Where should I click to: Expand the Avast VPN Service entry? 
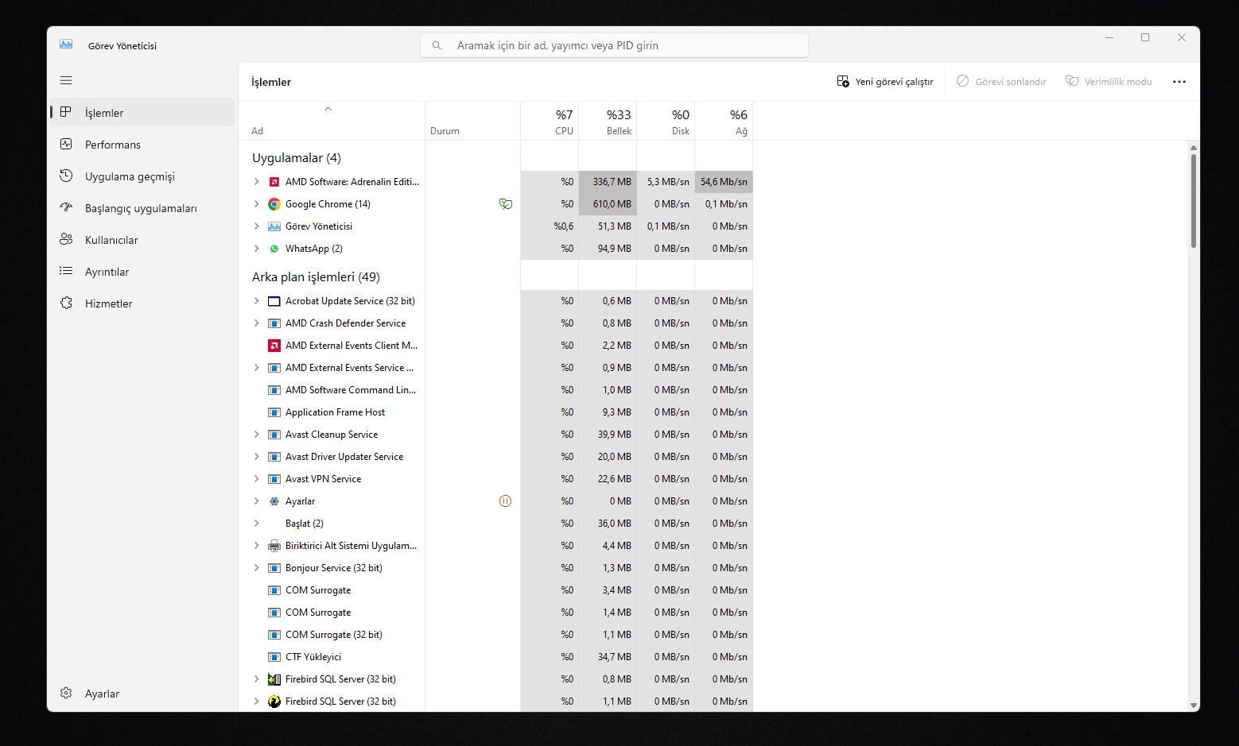tap(256, 479)
